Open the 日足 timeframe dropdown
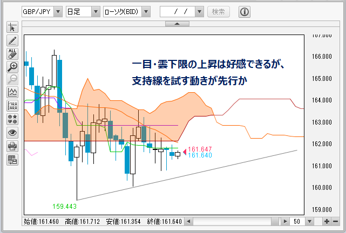The width and height of the screenshot is (346, 233). tap(96, 12)
